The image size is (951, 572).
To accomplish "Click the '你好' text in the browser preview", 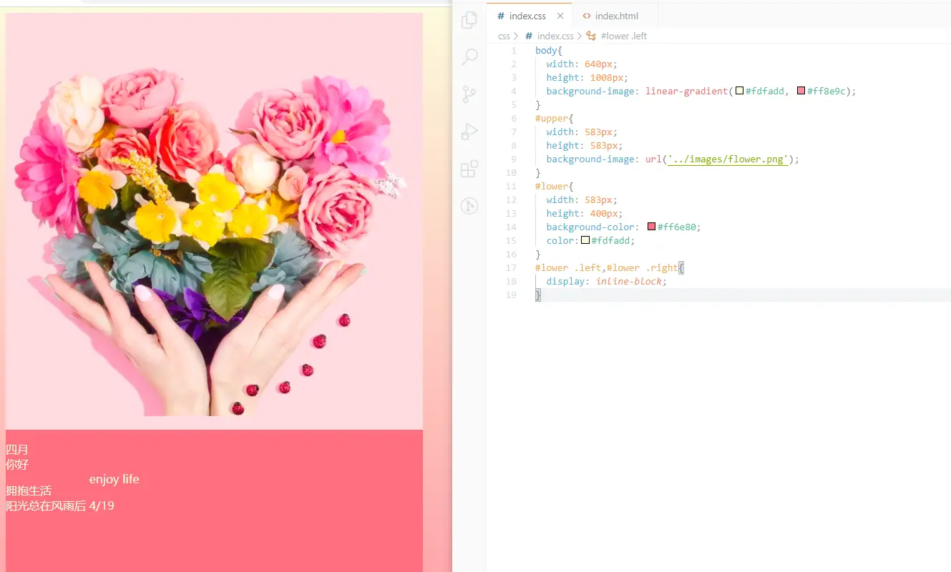I will pyautogui.click(x=17, y=464).
